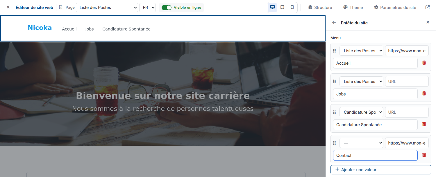Toggle the Visible en ligne switch
Viewport: 436px width, 177px height.
(x=167, y=8)
